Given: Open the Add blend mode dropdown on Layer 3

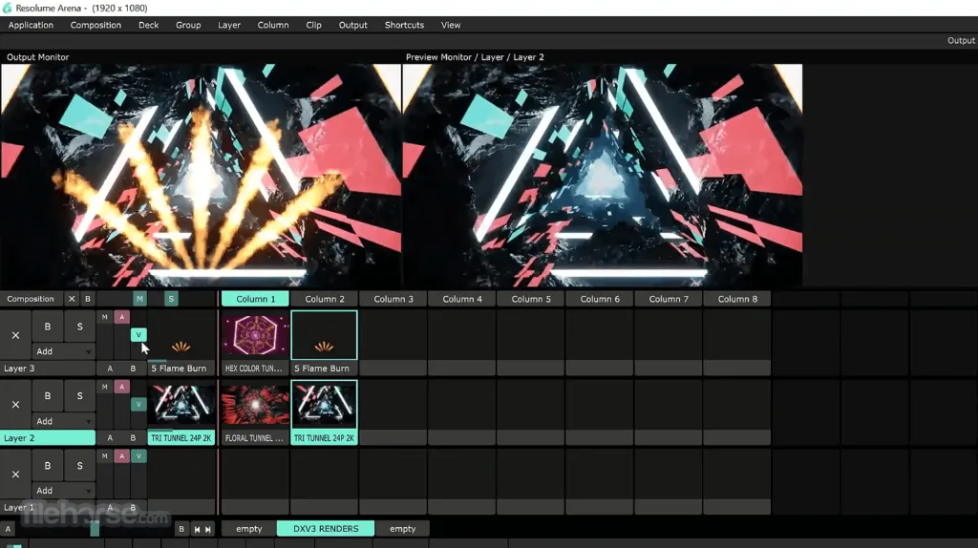Looking at the screenshot, I should click(x=64, y=351).
